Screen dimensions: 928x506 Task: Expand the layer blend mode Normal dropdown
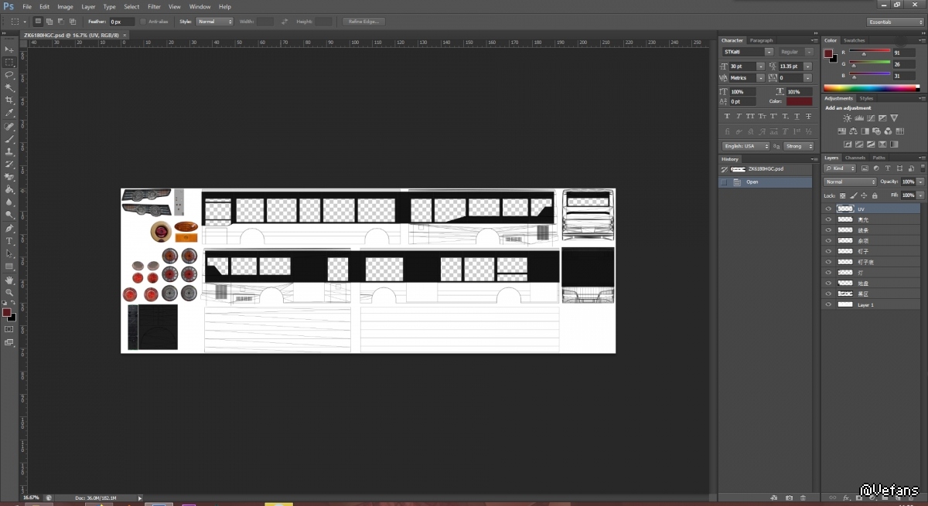[850, 182]
